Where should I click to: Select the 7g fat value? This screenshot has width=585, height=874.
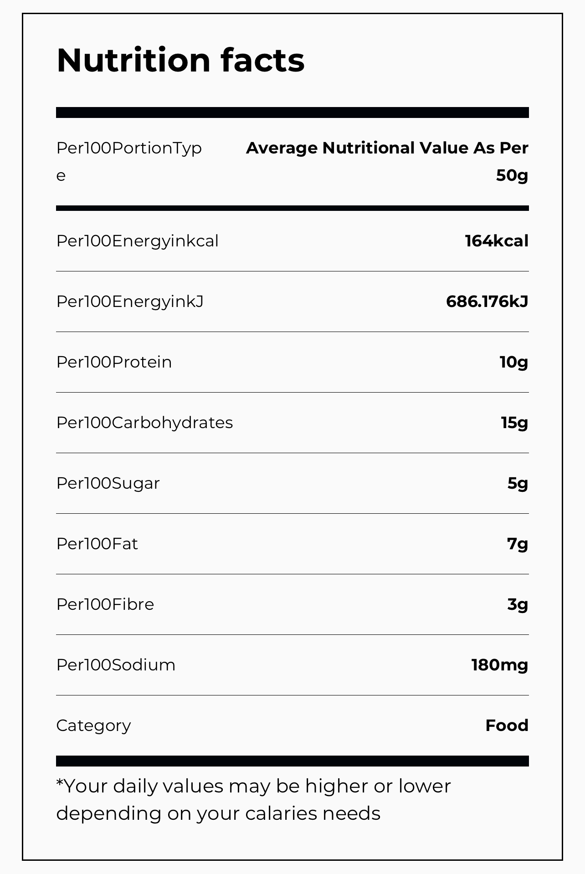pyautogui.click(x=518, y=544)
